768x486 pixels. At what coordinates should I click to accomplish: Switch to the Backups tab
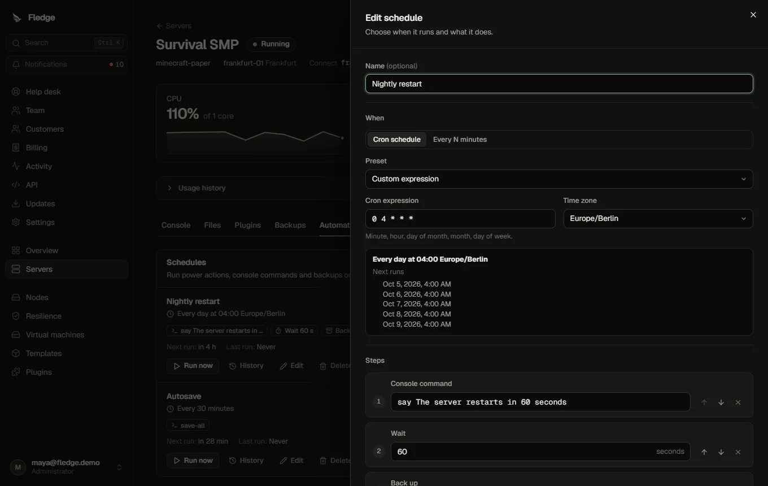[290, 225]
